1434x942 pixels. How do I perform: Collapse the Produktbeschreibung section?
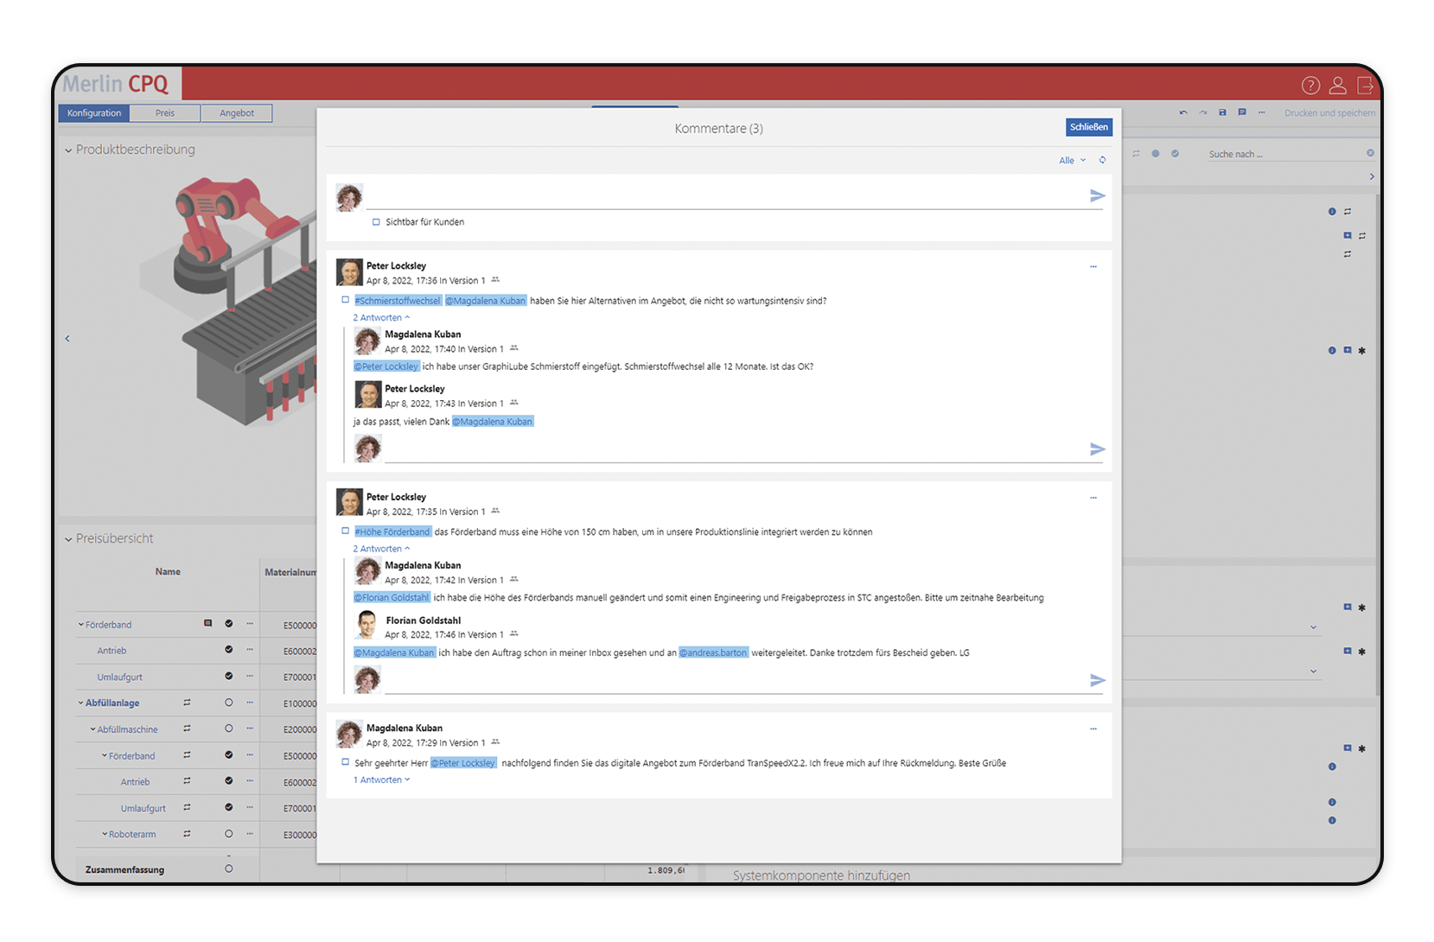[68, 150]
